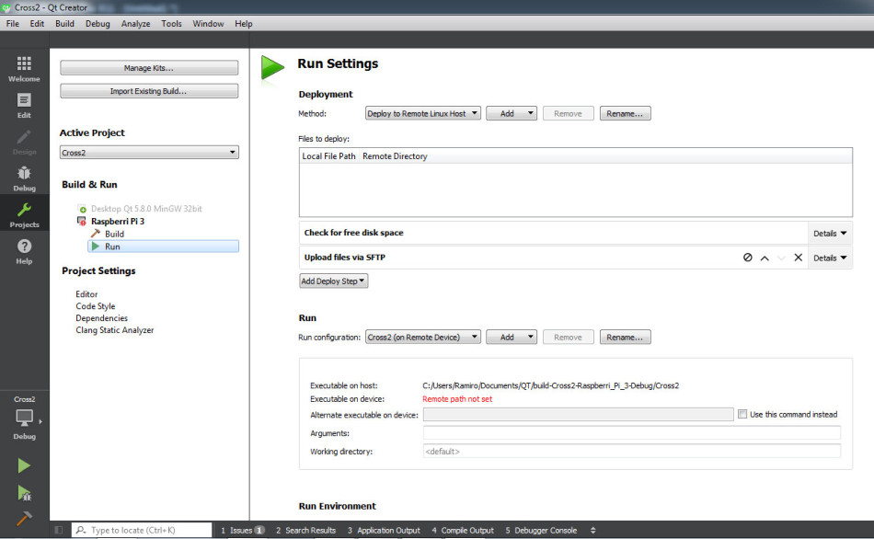874x539 pixels.
Task: Open the Deployment Add dropdown button
Action: tap(512, 113)
